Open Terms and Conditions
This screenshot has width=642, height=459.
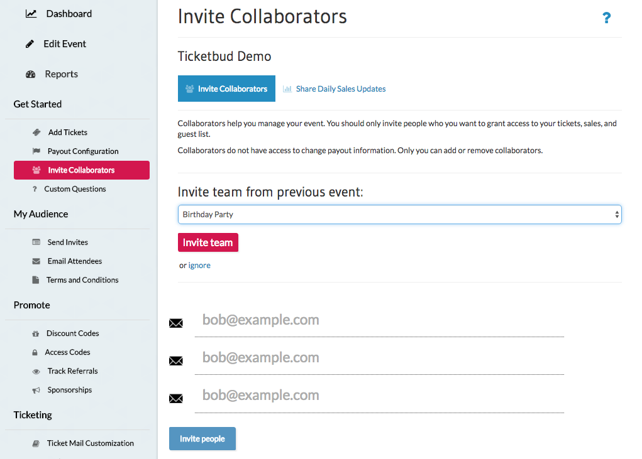[82, 279]
